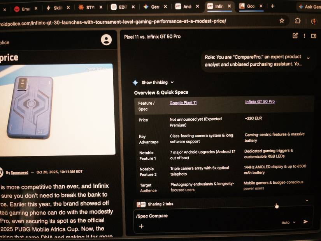This screenshot has height=241, width=321.
Task: Click the shared tabs favicon icons
Action: pyautogui.click(x=141, y=204)
